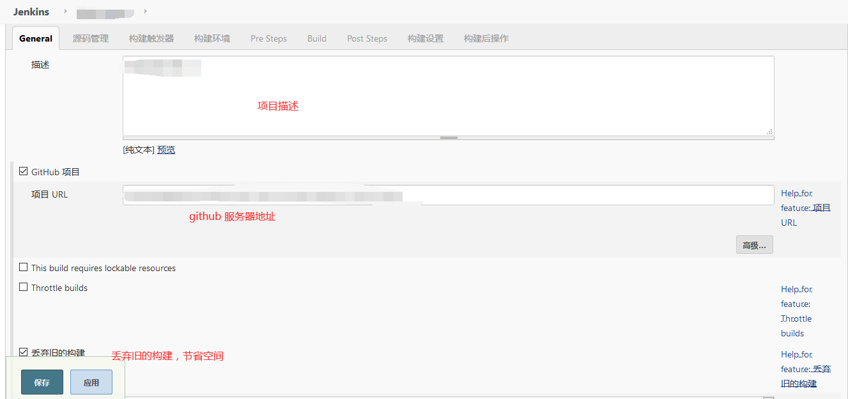This screenshot has width=848, height=399.
Task: Open the 构建触发器 tab
Action: click(150, 38)
